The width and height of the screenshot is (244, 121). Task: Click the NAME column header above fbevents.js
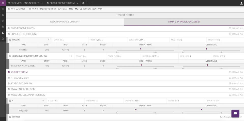coord(23,45)
